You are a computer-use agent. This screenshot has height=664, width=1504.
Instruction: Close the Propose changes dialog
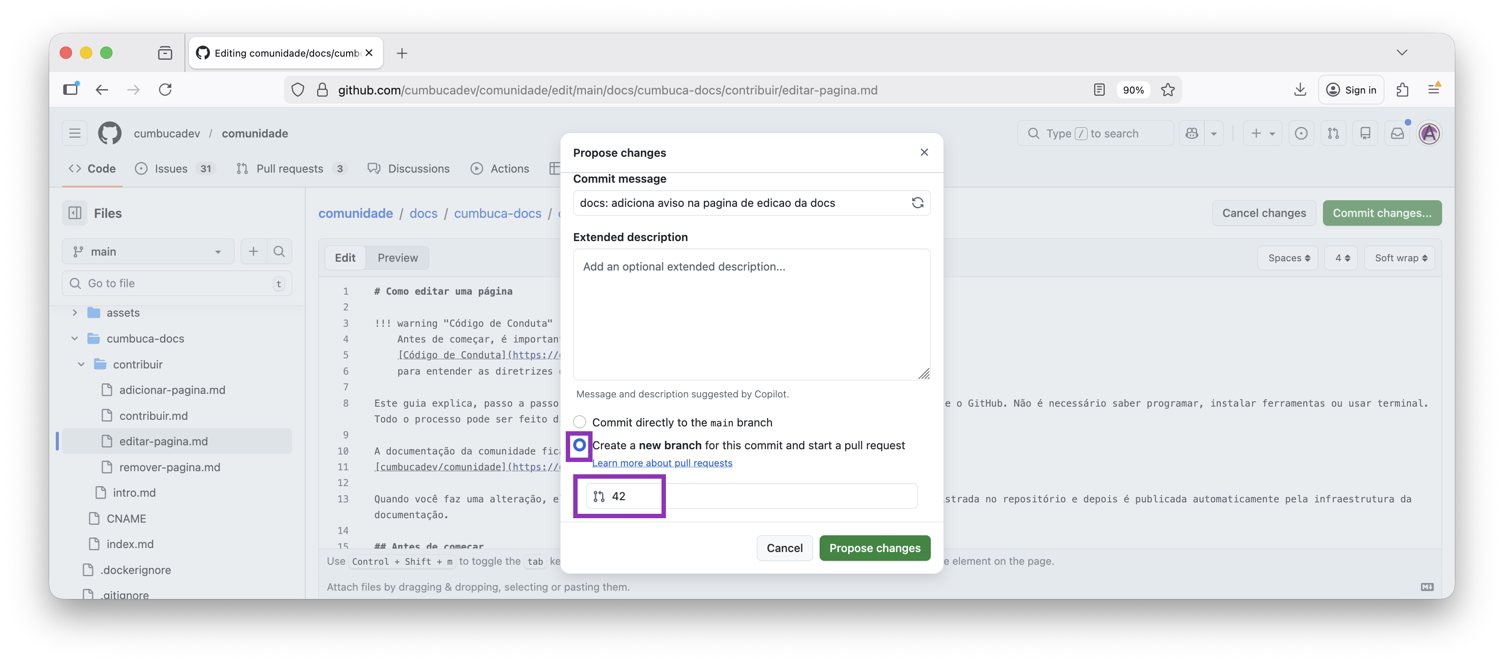click(x=924, y=152)
